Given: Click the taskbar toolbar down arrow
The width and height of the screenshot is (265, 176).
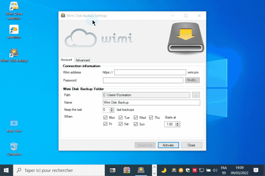Looking at the screenshot, I should pyautogui.click(x=154, y=173).
